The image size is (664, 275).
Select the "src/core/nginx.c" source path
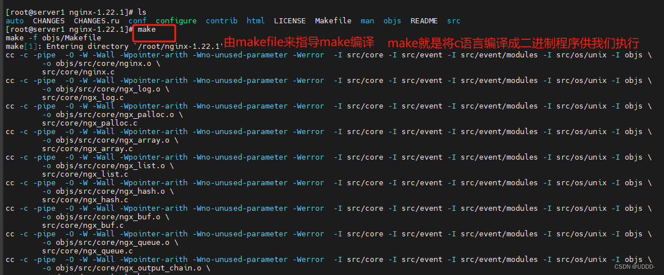pyautogui.click(x=79, y=72)
